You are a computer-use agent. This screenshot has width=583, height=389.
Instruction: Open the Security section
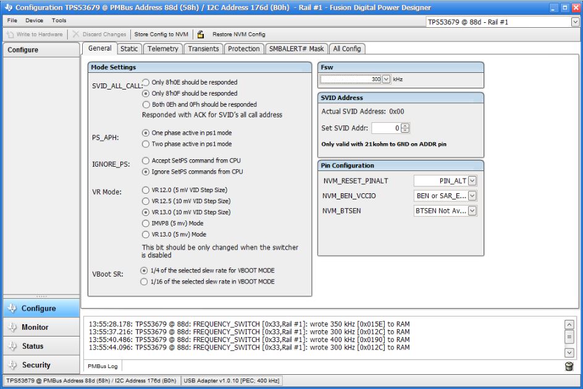(41, 365)
